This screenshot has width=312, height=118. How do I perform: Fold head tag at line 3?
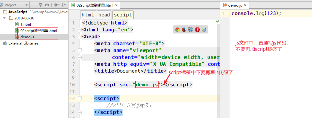(x=80, y=37)
